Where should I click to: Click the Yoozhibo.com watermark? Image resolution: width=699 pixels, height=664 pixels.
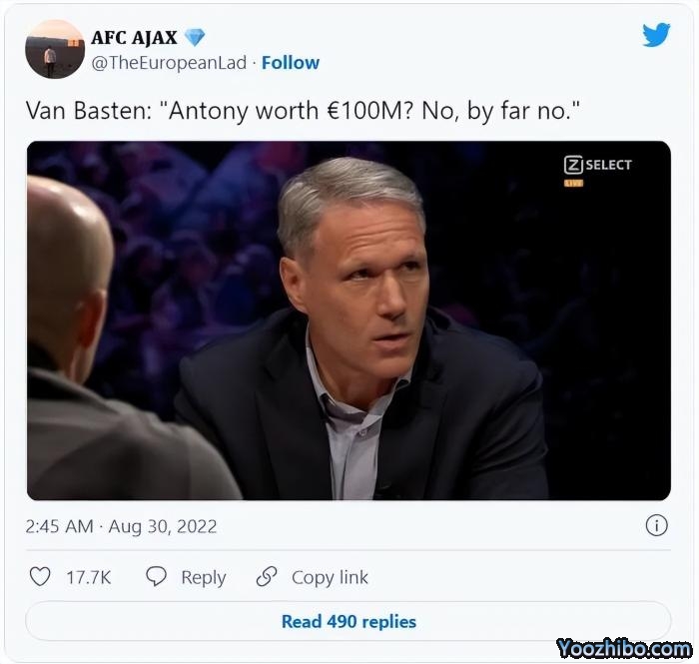click(x=624, y=648)
